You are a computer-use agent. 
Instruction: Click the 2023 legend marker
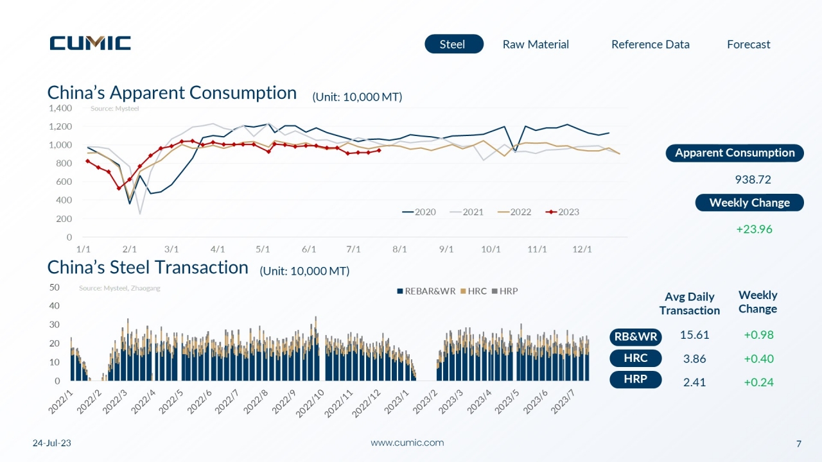click(x=550, y=212)
